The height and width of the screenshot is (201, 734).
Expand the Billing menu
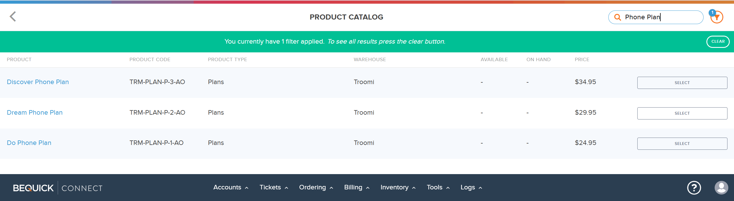[357, 187]
